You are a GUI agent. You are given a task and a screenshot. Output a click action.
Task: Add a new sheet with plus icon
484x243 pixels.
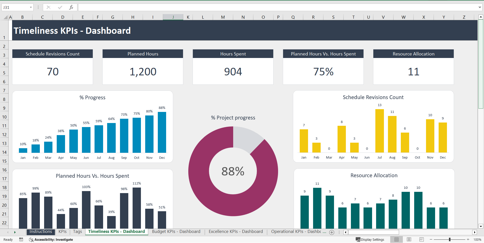332,232
